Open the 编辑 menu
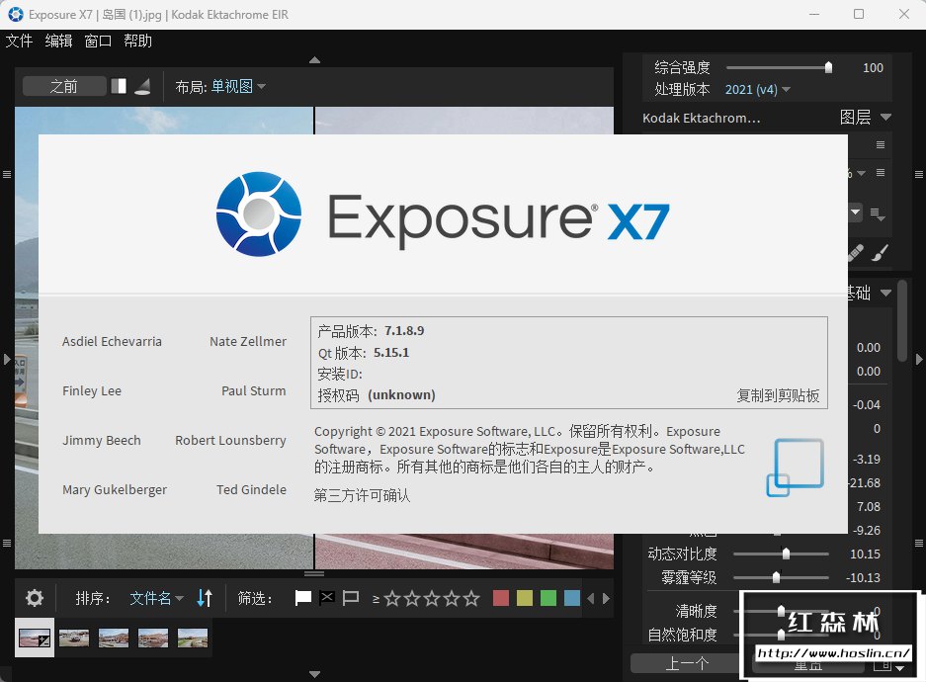926x682 pixels. [58, 41]
